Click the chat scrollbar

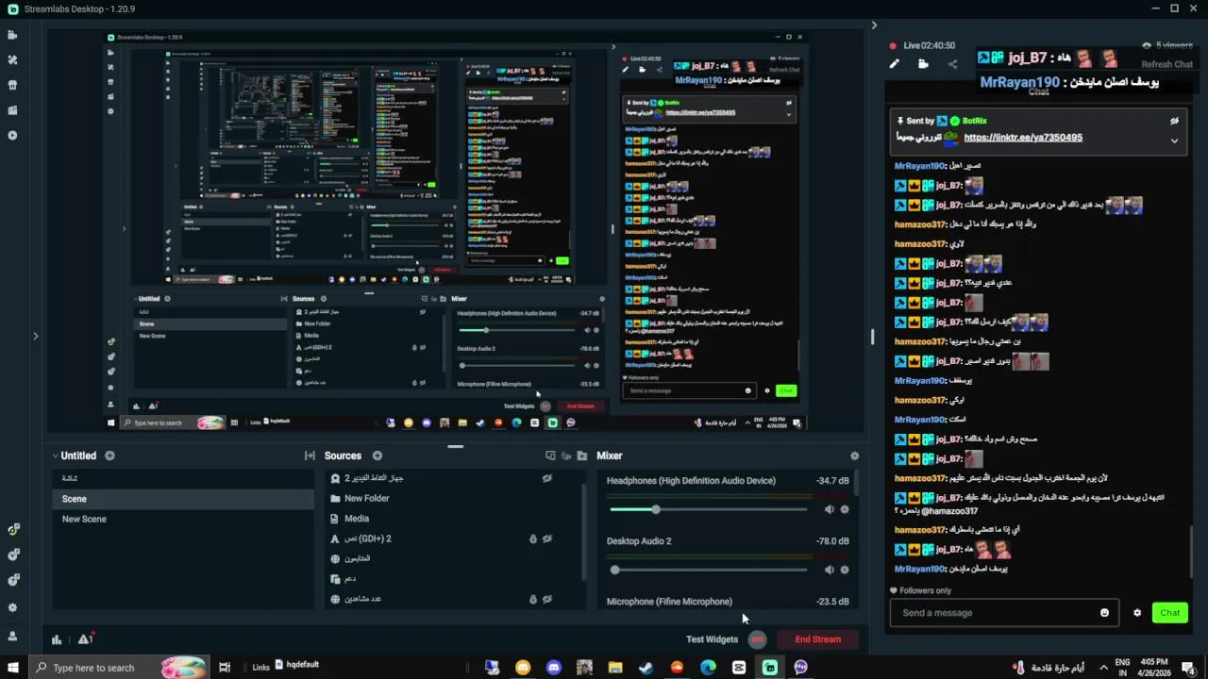point(1191,552)
